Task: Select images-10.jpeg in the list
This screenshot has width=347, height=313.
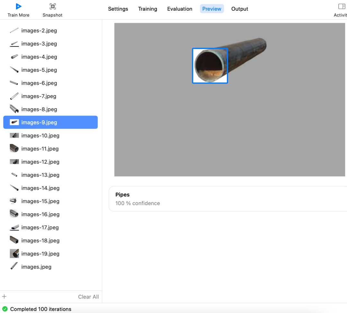Action: pyautogui.click(x=50, y=135)
